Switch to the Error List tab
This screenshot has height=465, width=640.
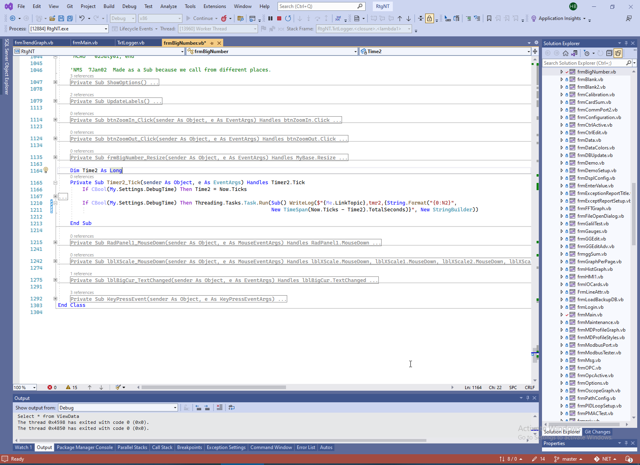[306, 447]
